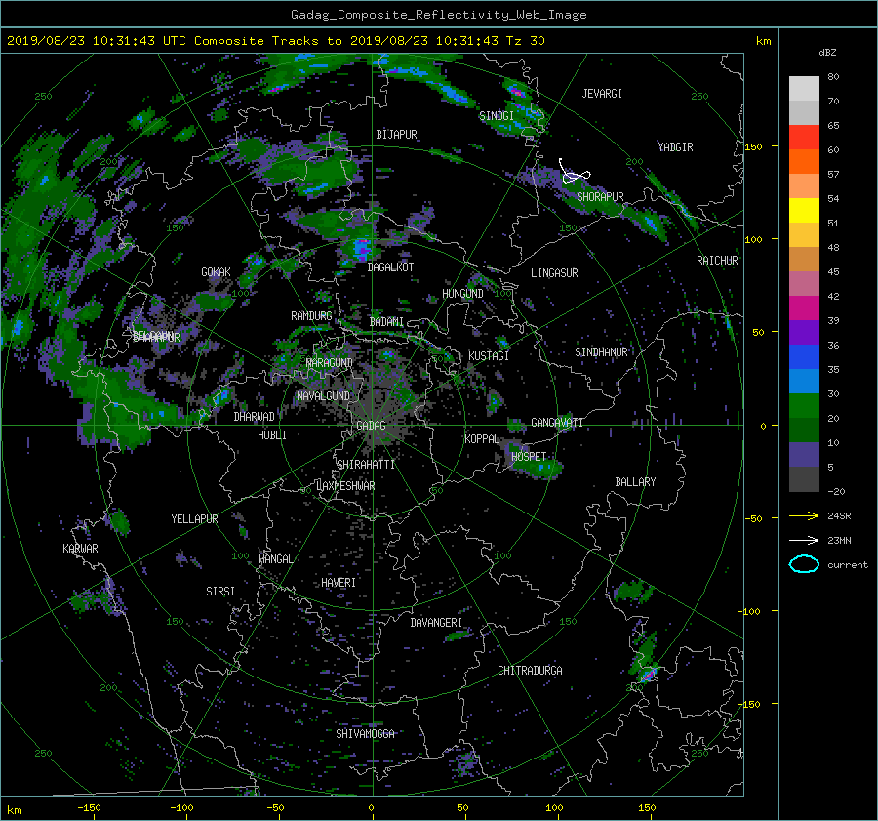Pick the gray 65-70 dBZ swatch
878x821 pixels.
point(804,112)
